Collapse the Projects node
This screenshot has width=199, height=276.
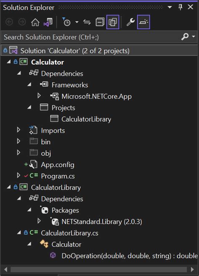pos(29,108)
